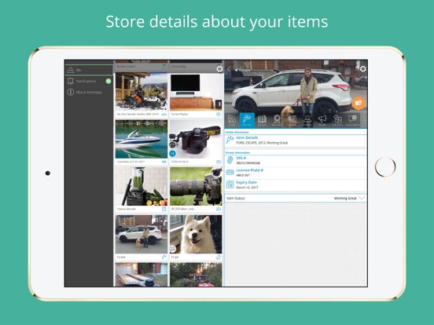Open the calendar-grid tab next to Warranties
The width and height of the screenshot is (434, 325).
[292, 120]
